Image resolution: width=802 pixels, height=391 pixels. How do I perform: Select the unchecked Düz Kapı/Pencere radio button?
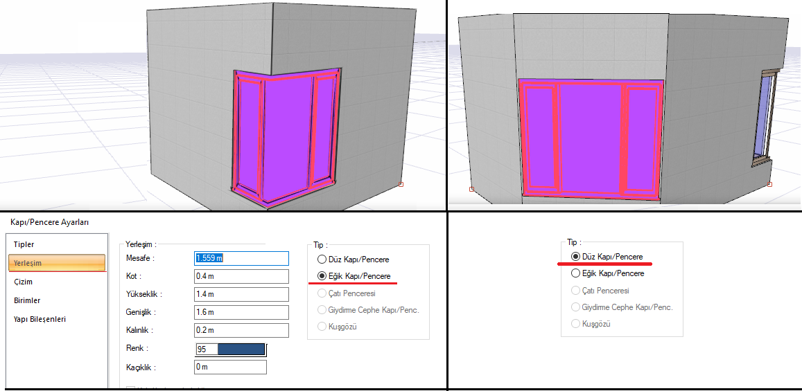322,260
